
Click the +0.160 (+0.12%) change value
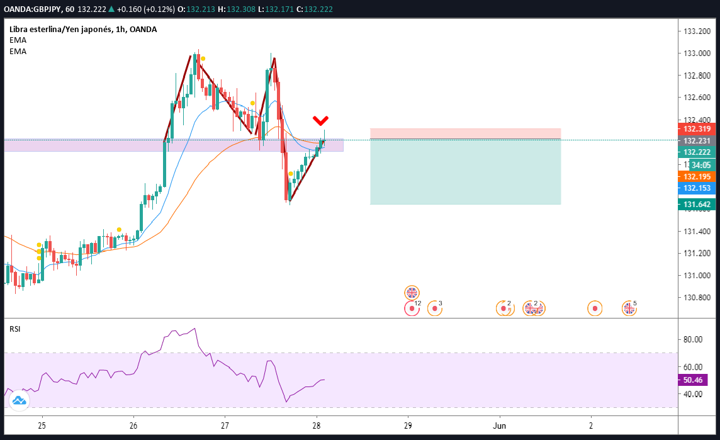[145, 9]
